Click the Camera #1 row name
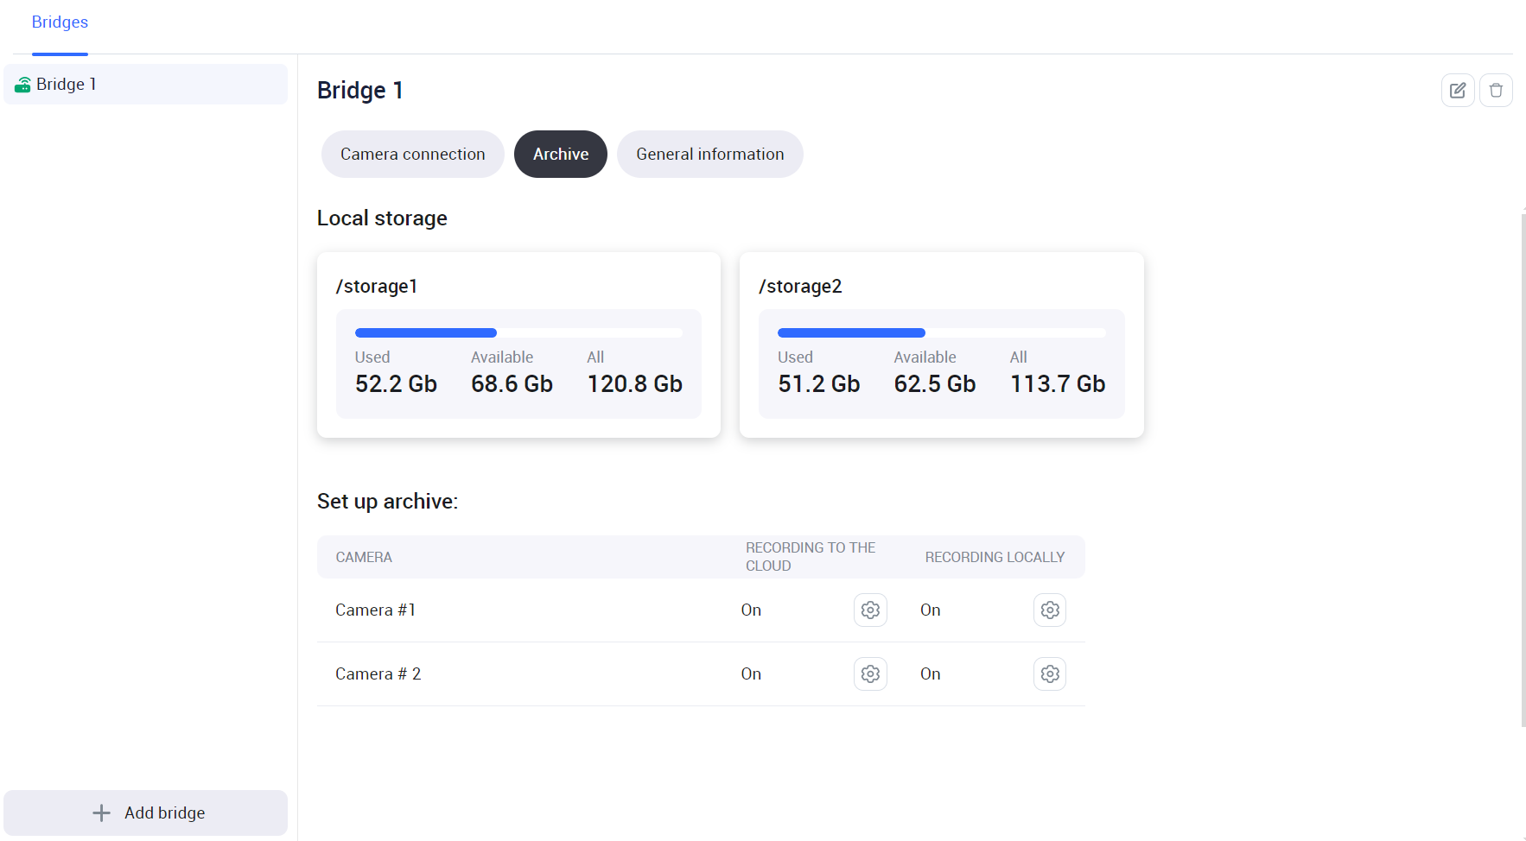Image resolution: width=1526 pixels, height=841 pixels. 375,610
